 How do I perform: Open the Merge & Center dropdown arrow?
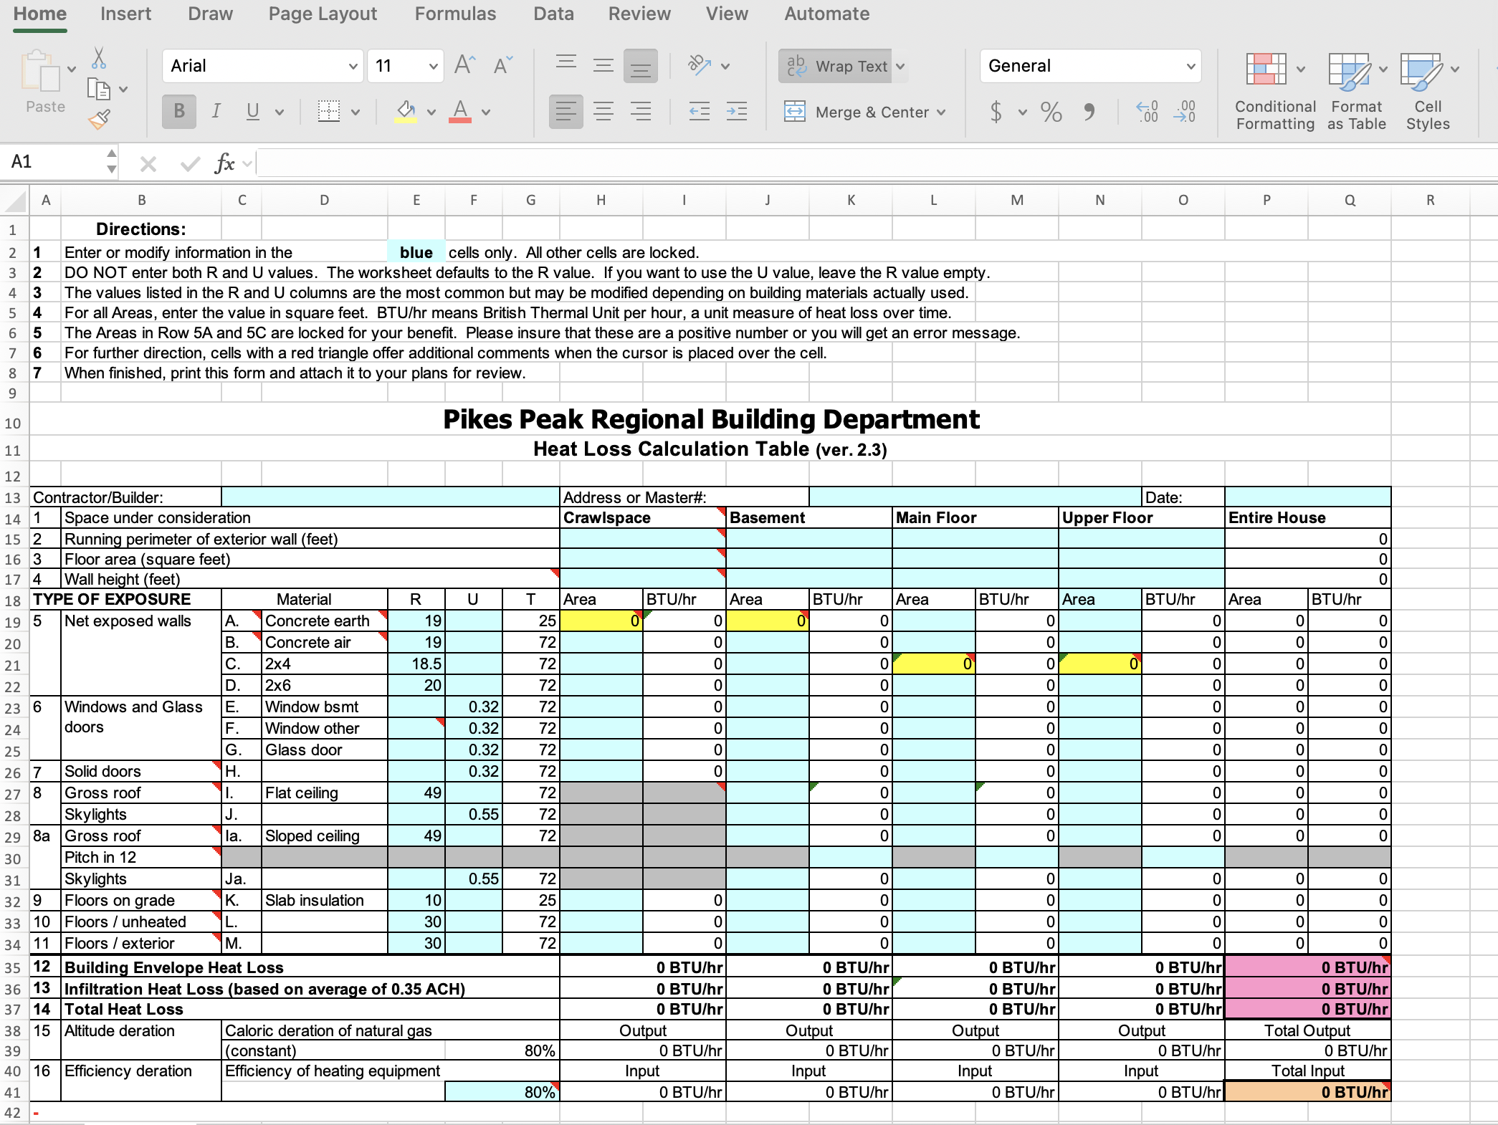[x=941, y=112]
